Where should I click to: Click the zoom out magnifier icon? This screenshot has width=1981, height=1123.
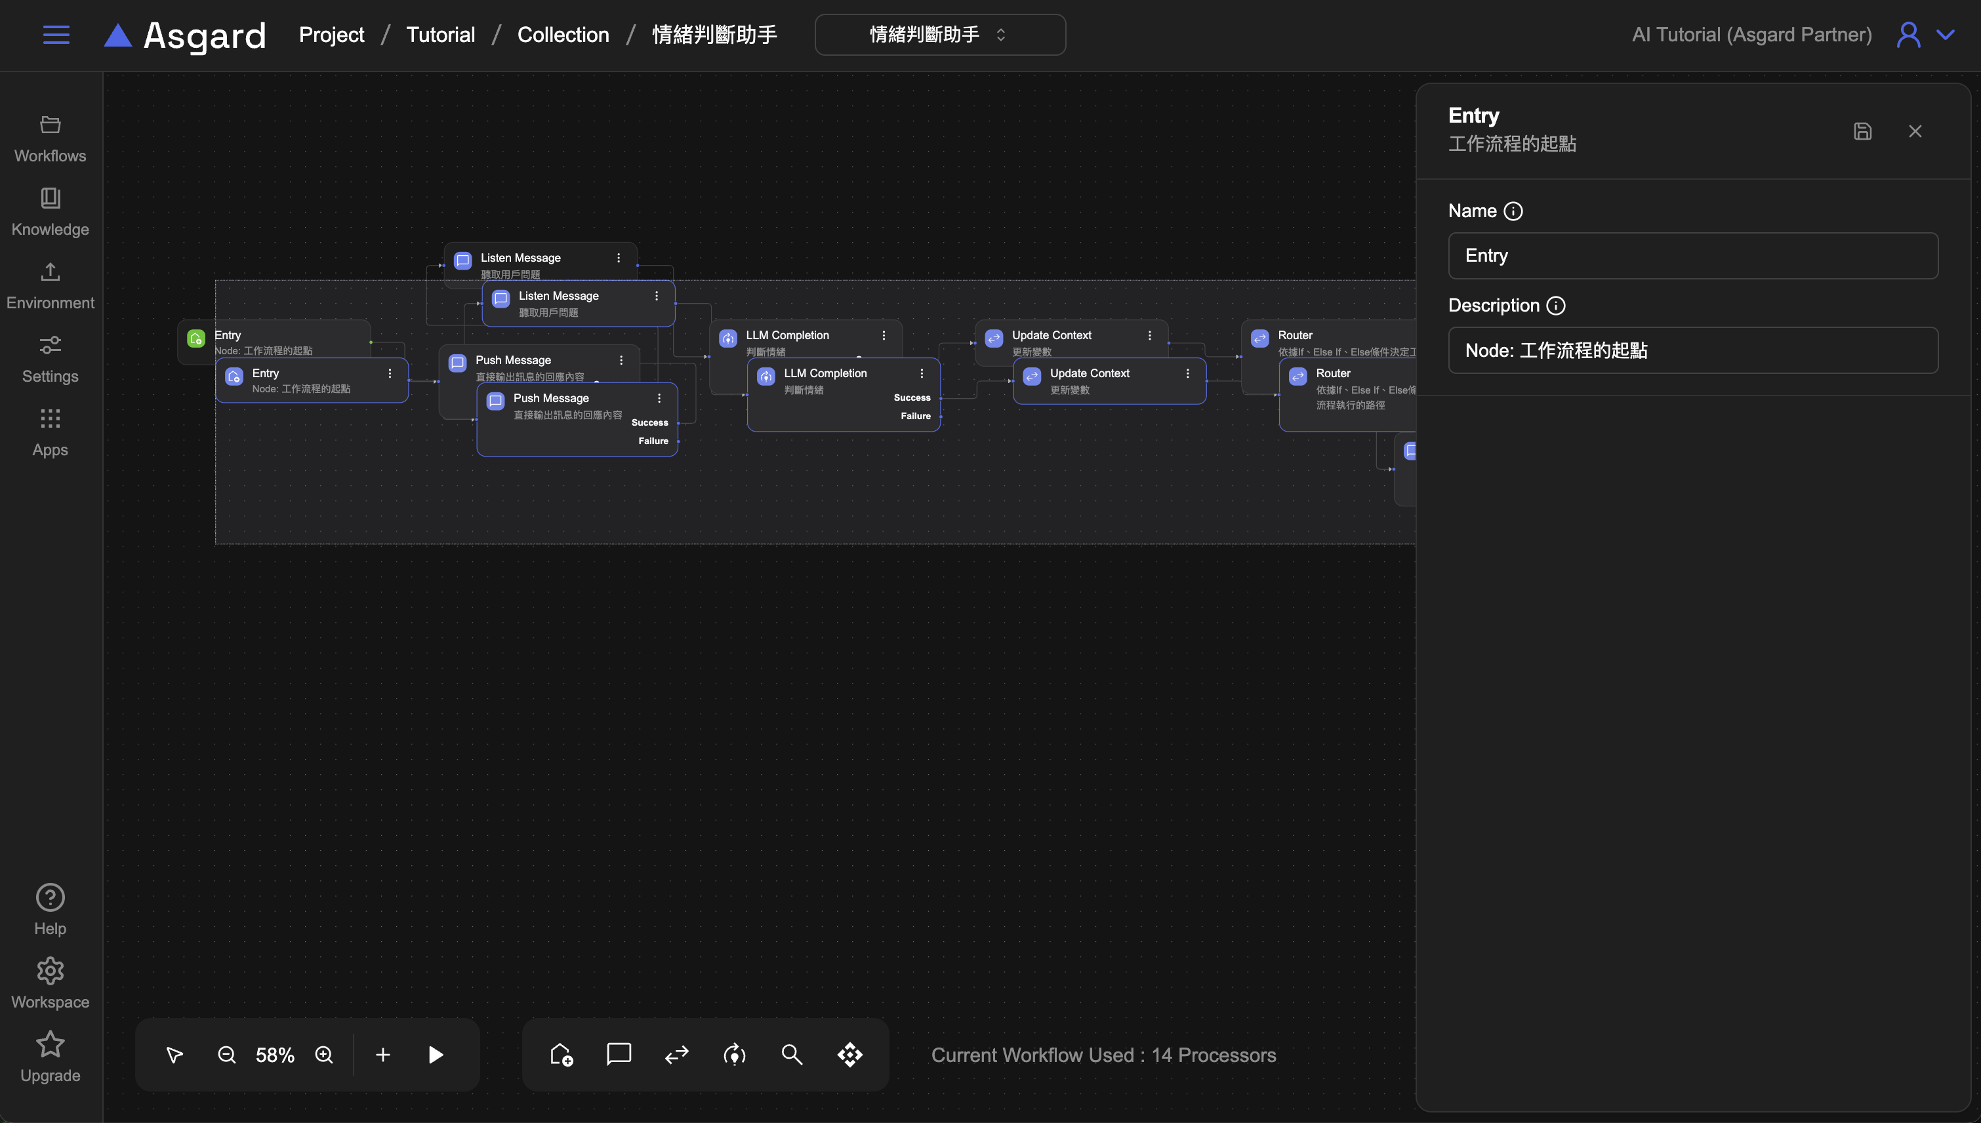point(226,1054)
